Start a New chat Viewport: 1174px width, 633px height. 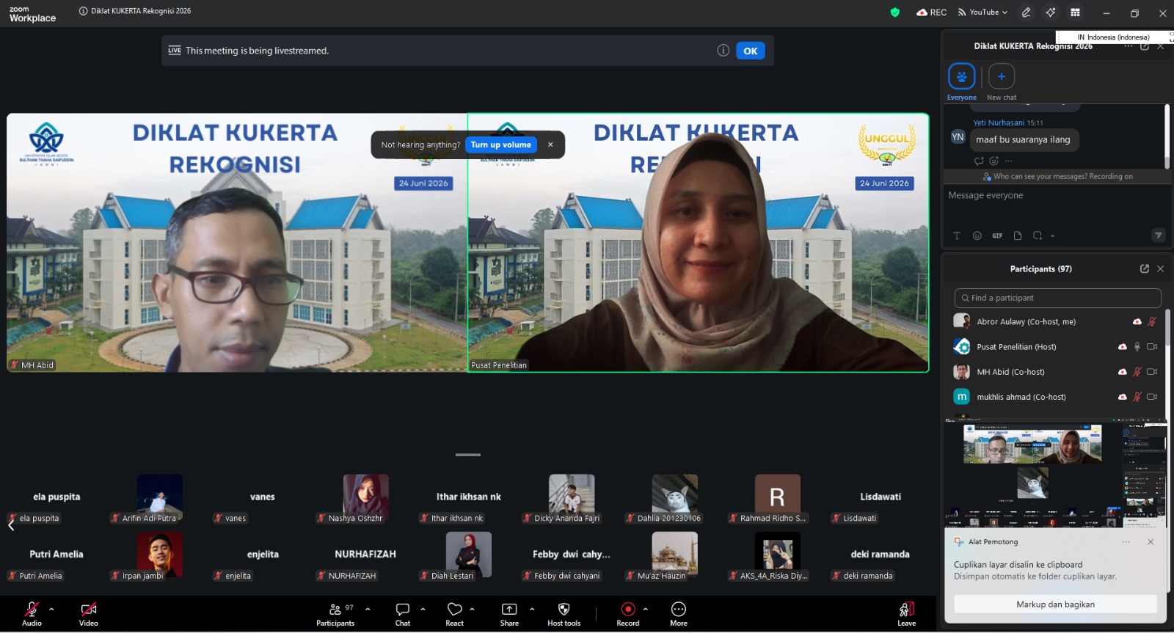tap(1002, 81)
